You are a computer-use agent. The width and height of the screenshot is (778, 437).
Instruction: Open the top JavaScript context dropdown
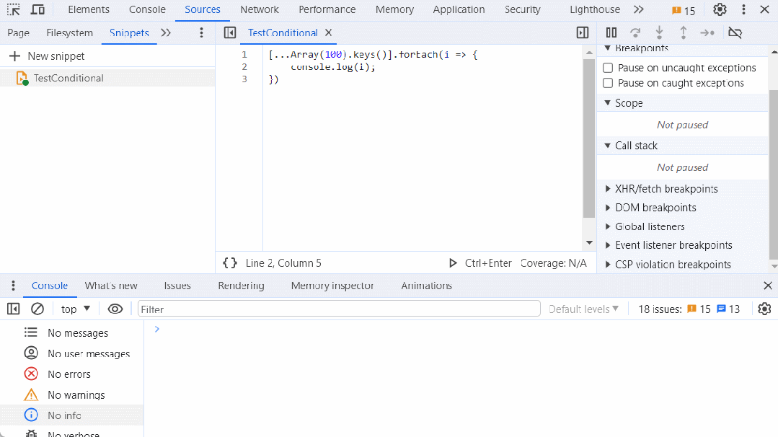point(76,309)
